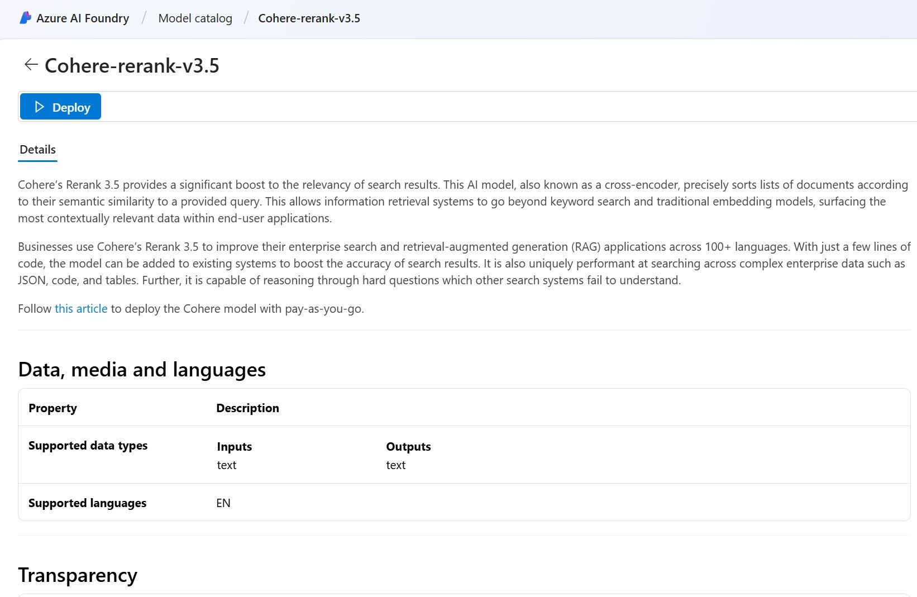Select the 'Supported data types' row label

tap(88, 446)
